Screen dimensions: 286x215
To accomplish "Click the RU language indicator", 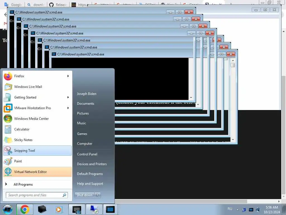I will point(230,209).
